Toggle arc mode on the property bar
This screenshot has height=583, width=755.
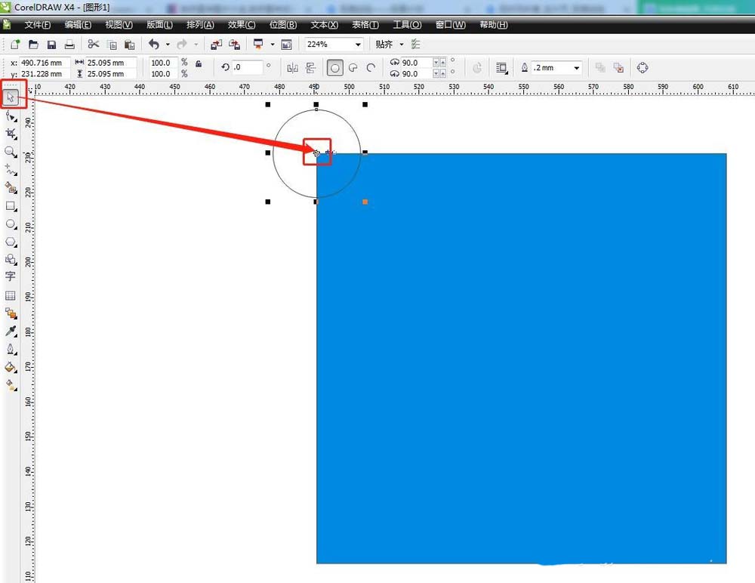click(x=371, y=66)
